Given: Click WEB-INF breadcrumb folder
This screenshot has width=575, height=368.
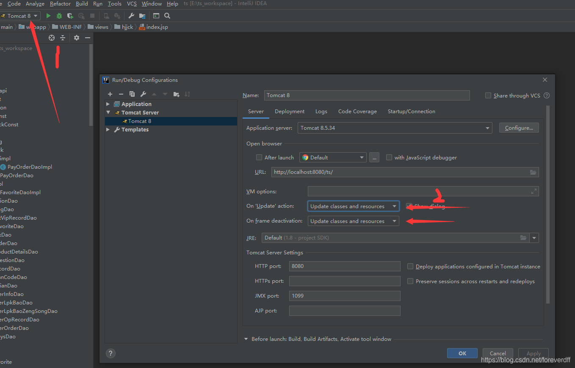Looking at the screenshot, I should [67, 27].
